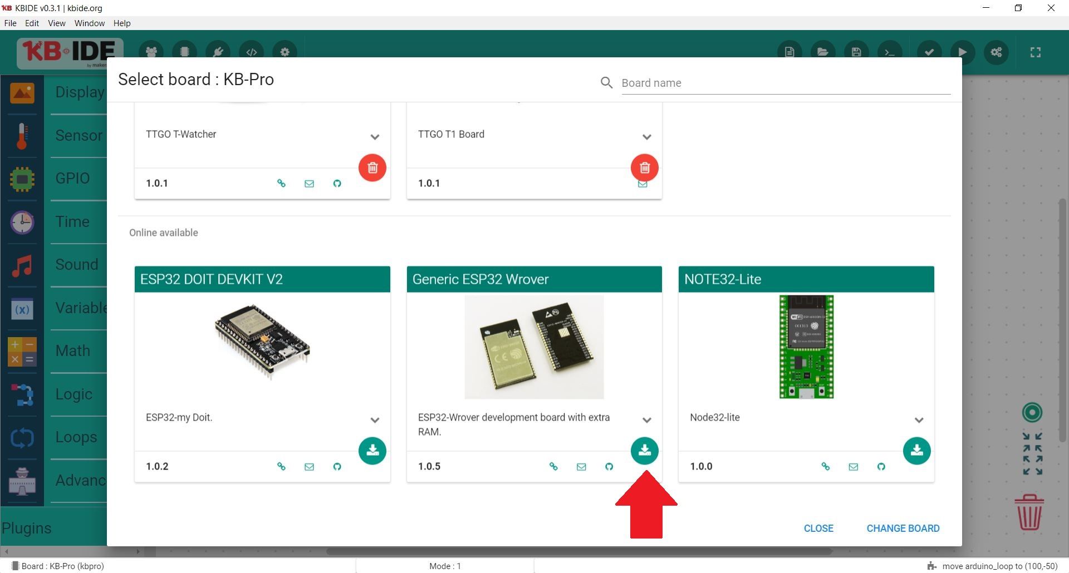
Task: Run the program with the play button
Action: click(963, 52)
